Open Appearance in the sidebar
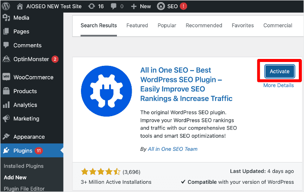Viewport: 304px width, 192px height. (29, 137)
